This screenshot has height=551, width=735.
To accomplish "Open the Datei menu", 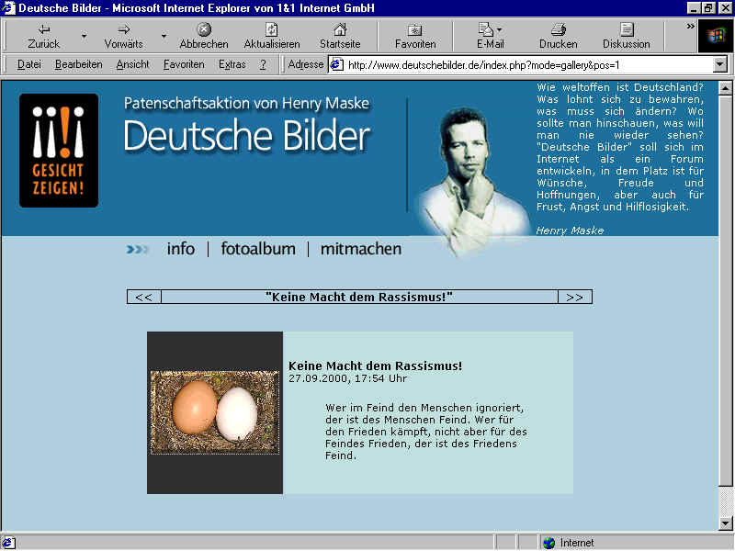I will click(29, 64).
